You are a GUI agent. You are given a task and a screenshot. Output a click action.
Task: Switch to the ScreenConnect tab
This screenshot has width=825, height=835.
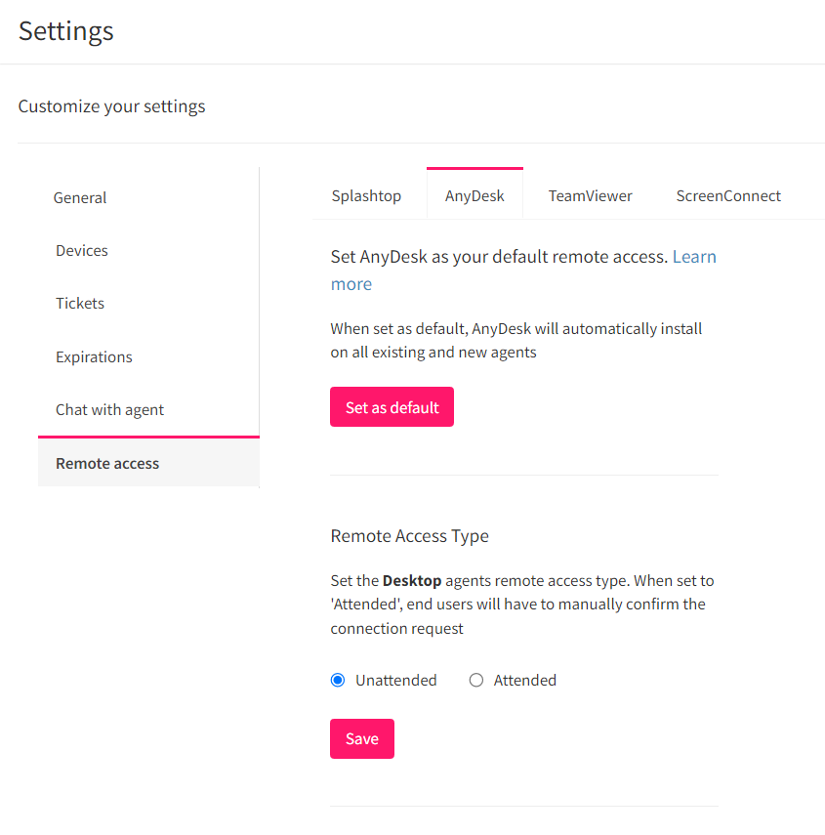pyautogui.click(x=728, y=195)
